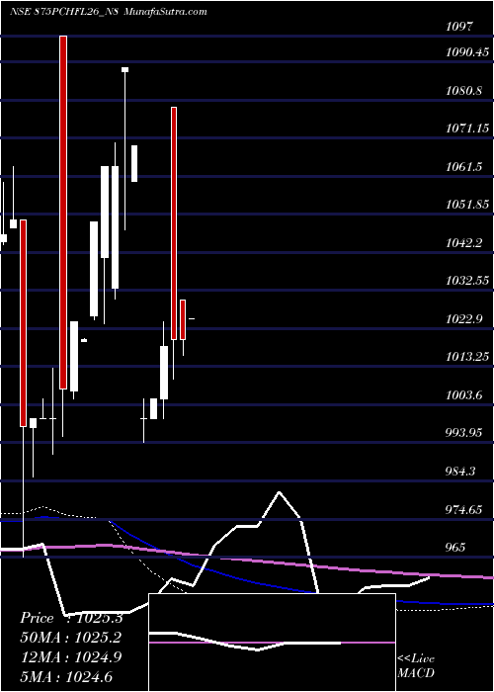Click the 1032.55 axis value

coord(467,281)
